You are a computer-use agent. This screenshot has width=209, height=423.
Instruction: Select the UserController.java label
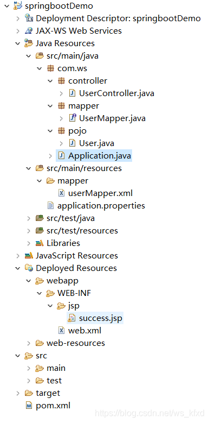[116, 93]
